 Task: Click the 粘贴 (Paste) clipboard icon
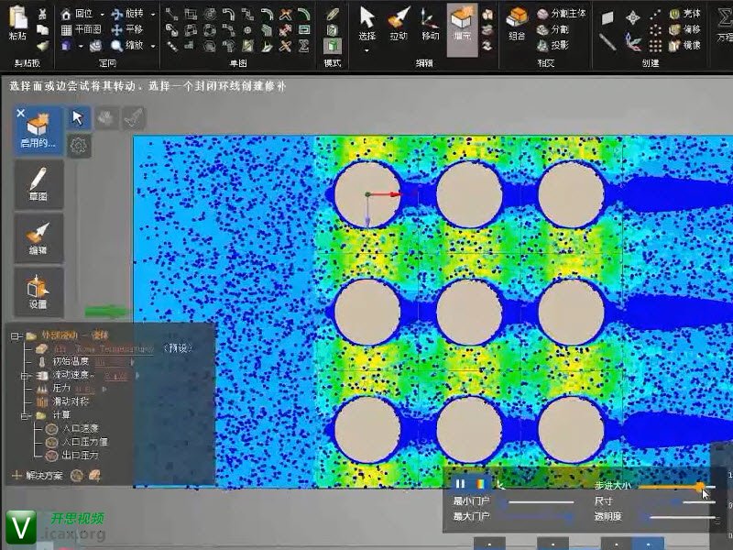(16, 23)
